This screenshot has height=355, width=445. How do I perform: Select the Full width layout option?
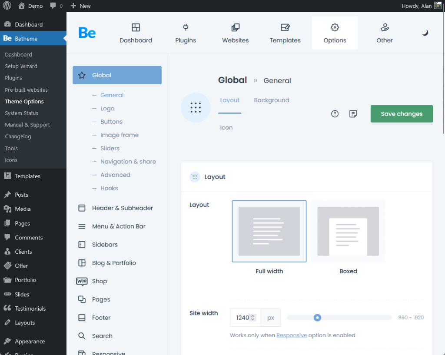[269, 231]
